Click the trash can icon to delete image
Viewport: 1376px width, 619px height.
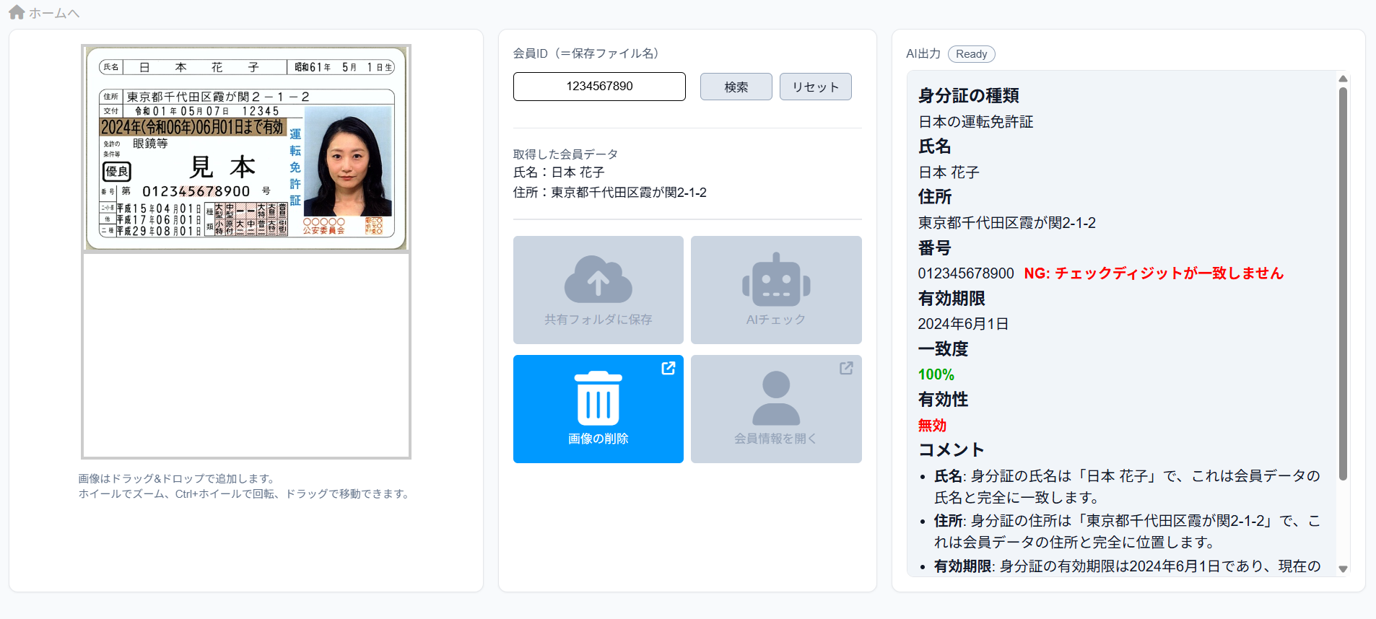[x=598, y=398]
